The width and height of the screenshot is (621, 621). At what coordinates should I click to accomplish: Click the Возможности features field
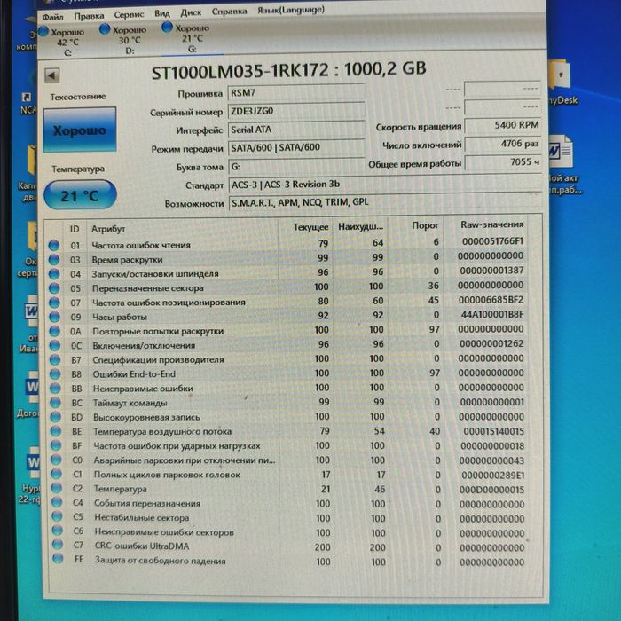point(385,202)
